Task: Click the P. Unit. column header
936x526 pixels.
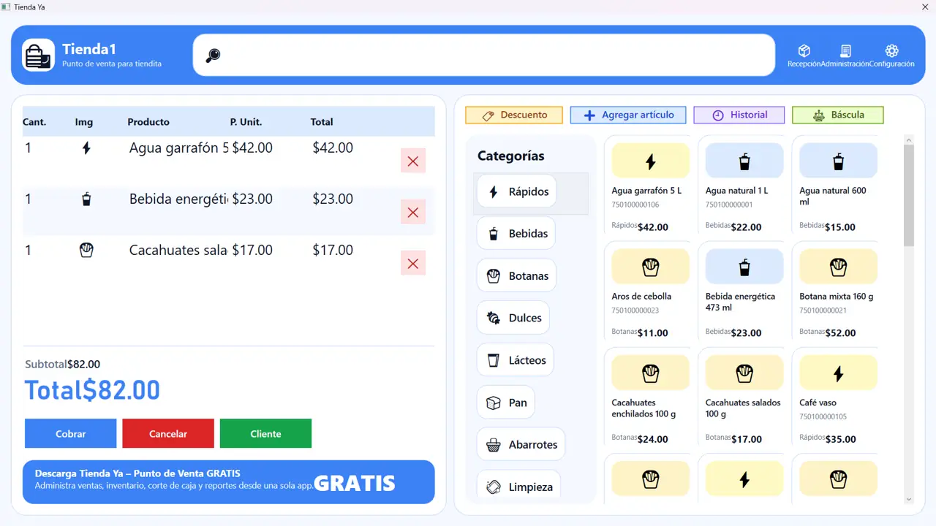Action: 246,122
